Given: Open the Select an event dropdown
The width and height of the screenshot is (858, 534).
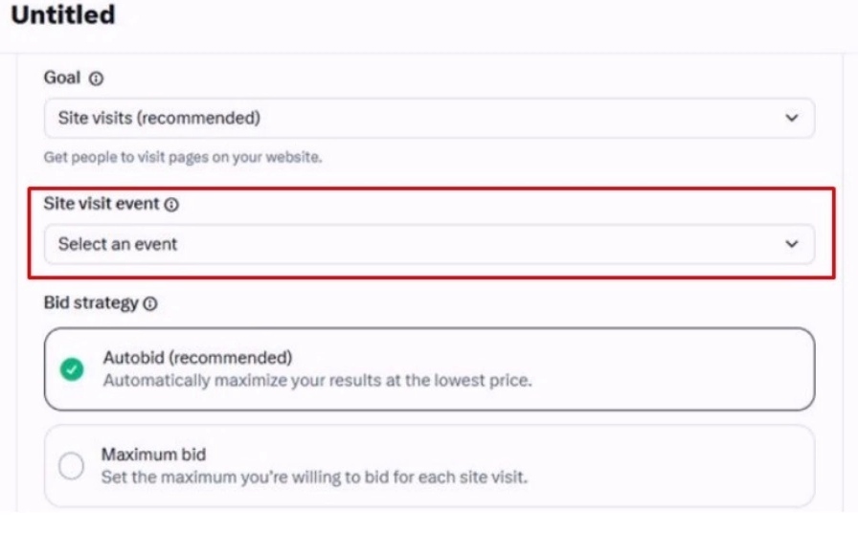Looking at the screenshot, I should (430, 244).
